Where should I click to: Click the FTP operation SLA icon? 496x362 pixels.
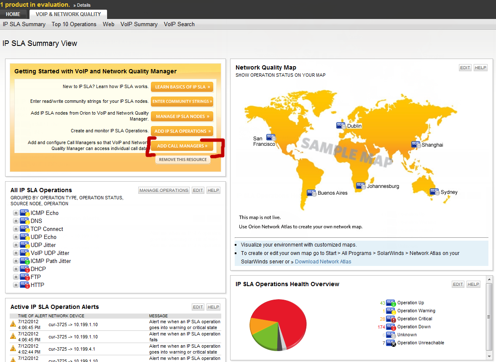tap(24, 277)
